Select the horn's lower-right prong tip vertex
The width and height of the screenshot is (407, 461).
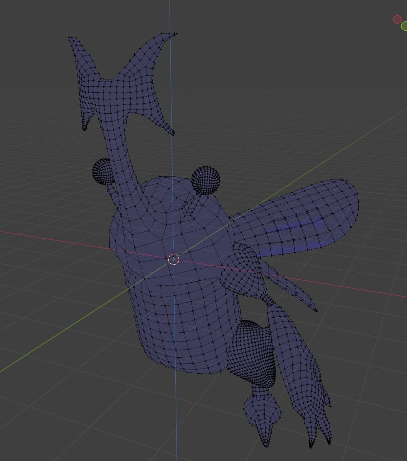tap(173, 134)
